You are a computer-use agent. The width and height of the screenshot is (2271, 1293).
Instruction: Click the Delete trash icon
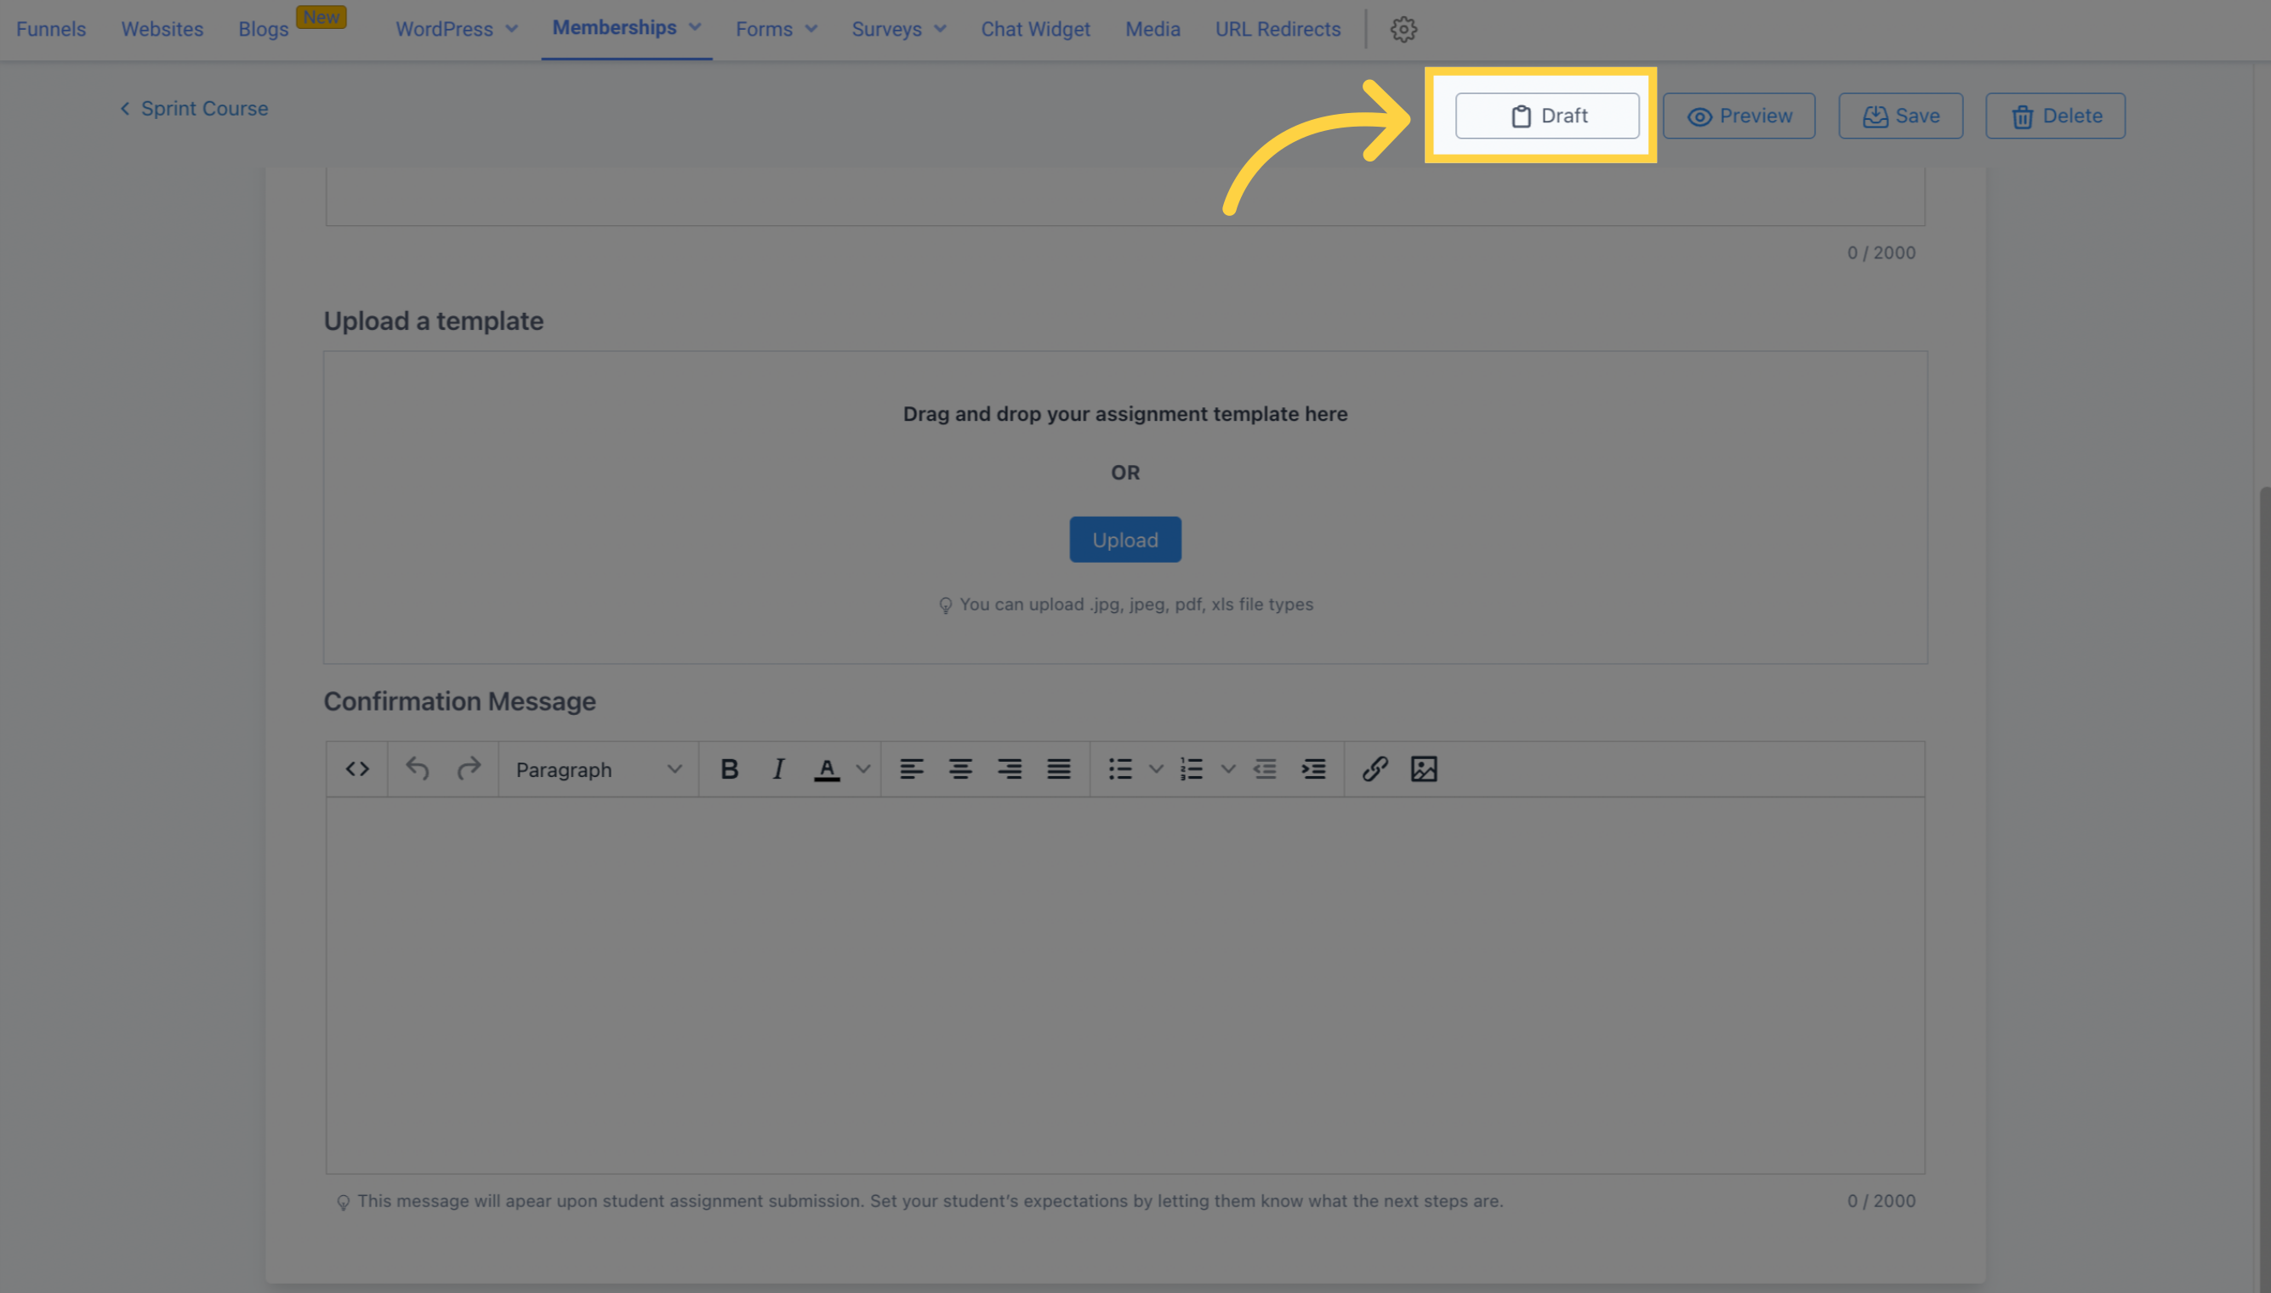[x=2022, y=114]
